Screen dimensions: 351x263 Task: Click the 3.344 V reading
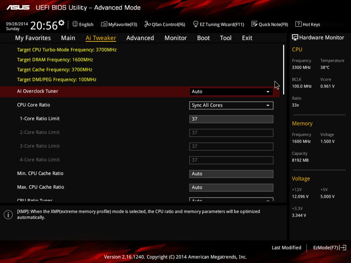[299, 215]
